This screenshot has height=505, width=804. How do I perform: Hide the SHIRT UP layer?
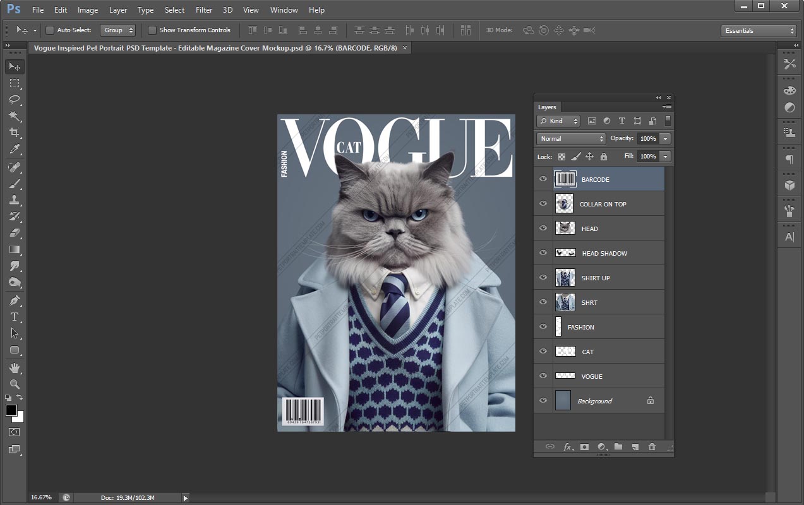543,278
